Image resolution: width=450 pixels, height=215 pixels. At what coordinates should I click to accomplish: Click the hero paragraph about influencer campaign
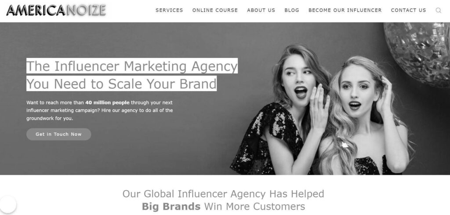click(x=100, y=110)
